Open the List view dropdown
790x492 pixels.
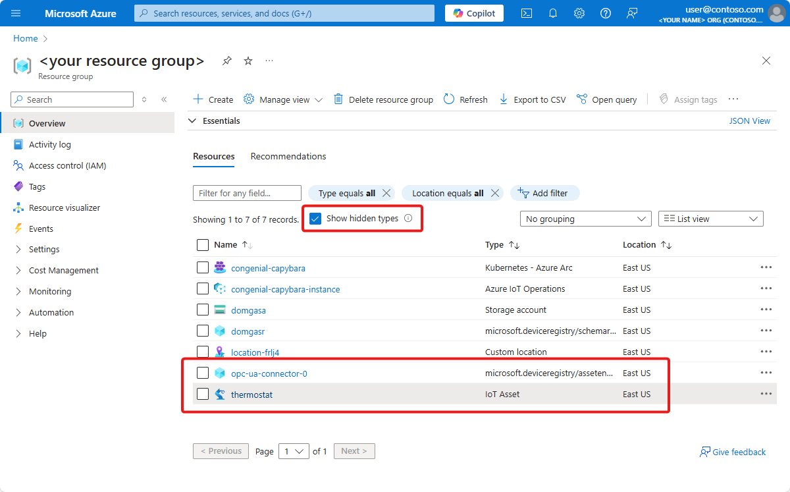710,219
